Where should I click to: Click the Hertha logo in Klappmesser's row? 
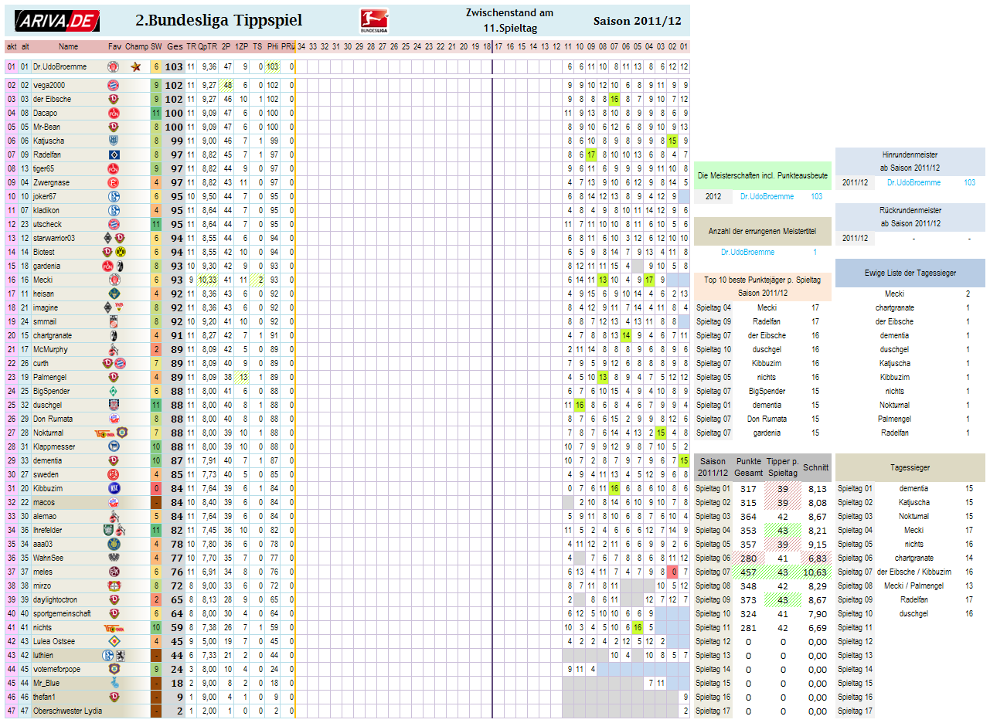(114, 446)
